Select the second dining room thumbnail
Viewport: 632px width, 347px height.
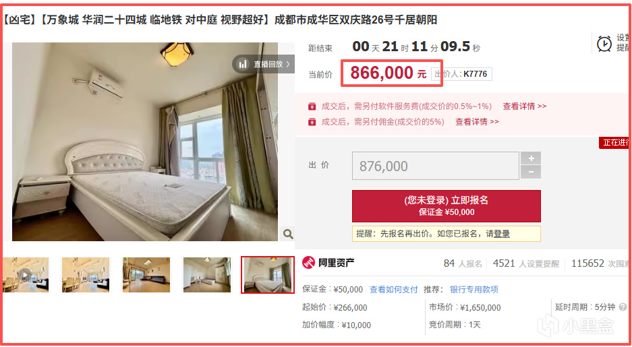(86, 274)
